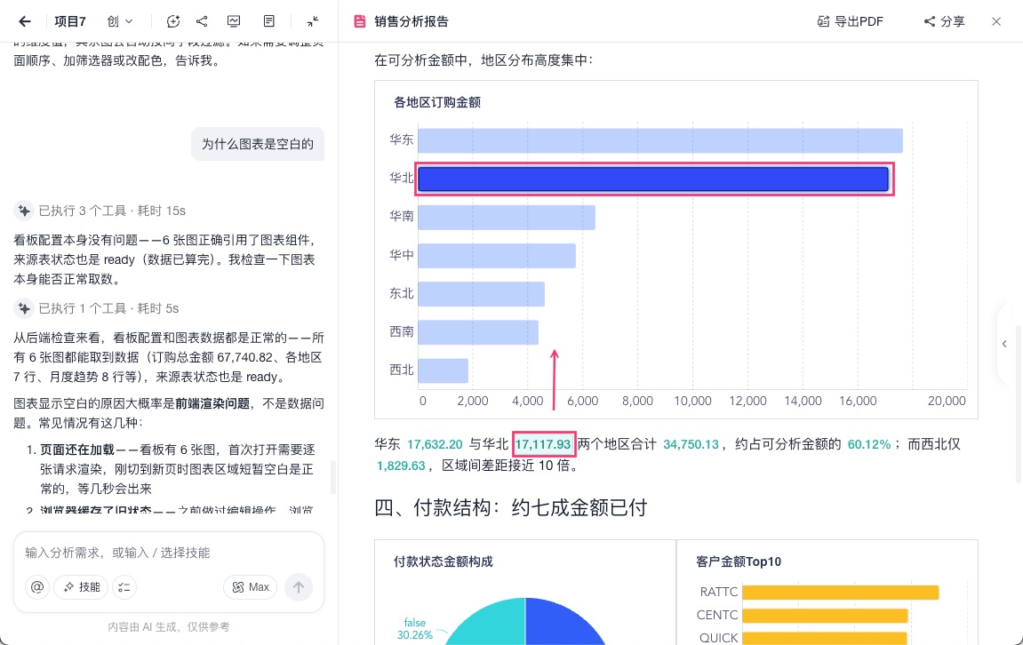Expand '已执行 3 个工具 · 耗时 15s' details
This screenshot has width=1023, height=645.
pos(100,211)
